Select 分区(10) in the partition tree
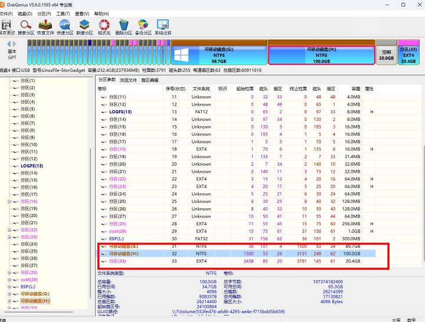The height and width of the screenshot is (322, 425). point(29,144)
